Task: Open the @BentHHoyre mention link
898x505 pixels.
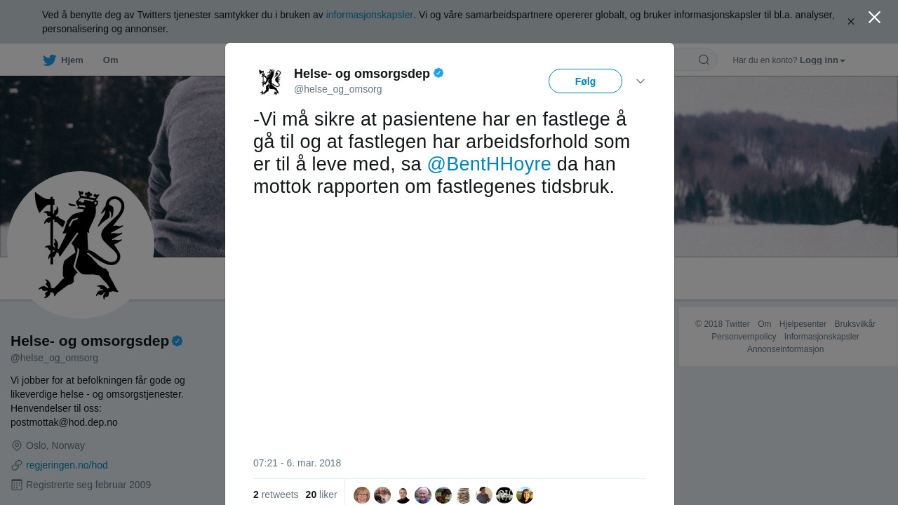Action: tap(489, 164)
